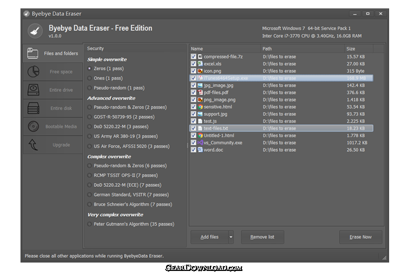The width and height of the screenshot is (407, 272).
Task: Open the Add files dropdown arrow
Action: coord(231,237)
